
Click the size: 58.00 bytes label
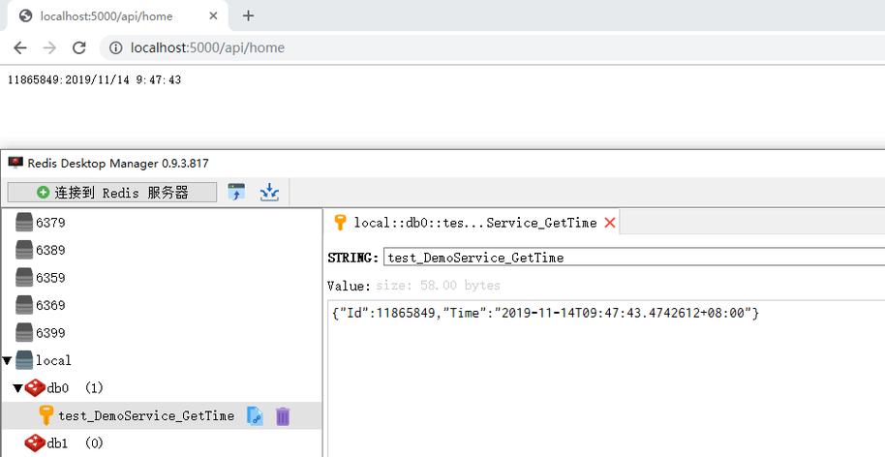tap(438, 286)
